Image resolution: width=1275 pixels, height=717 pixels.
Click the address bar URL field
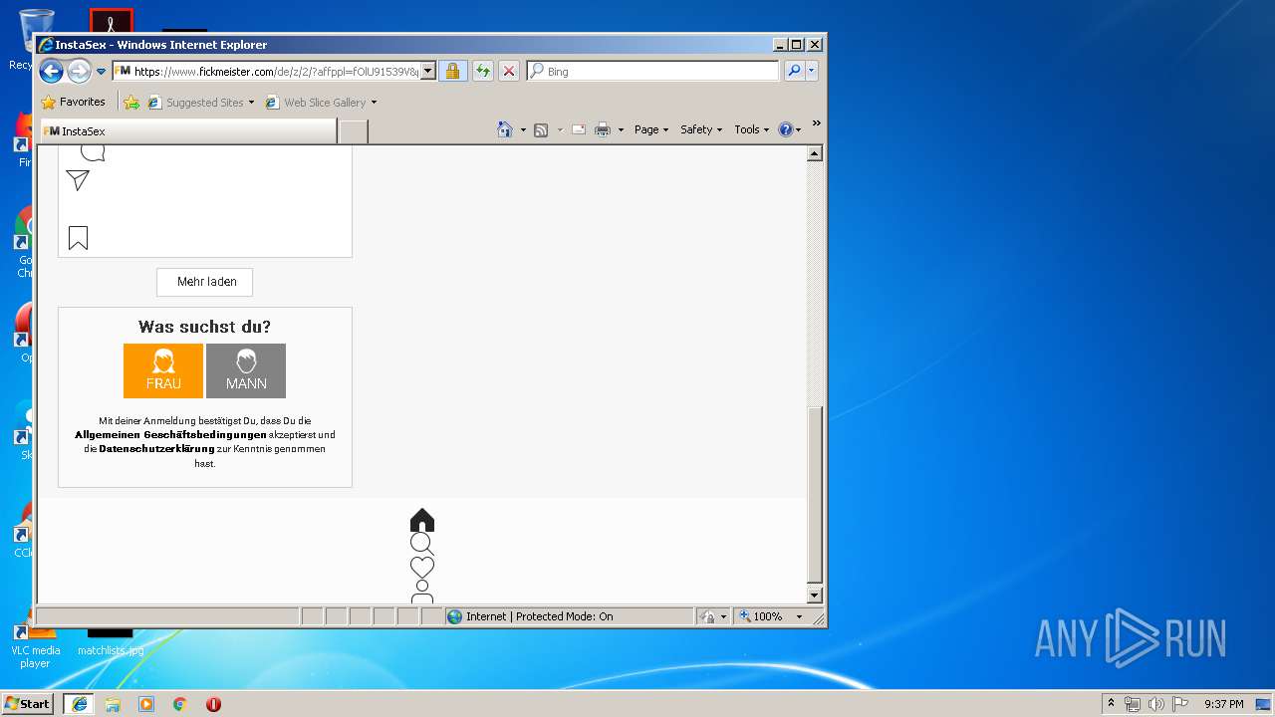point(266,71)
